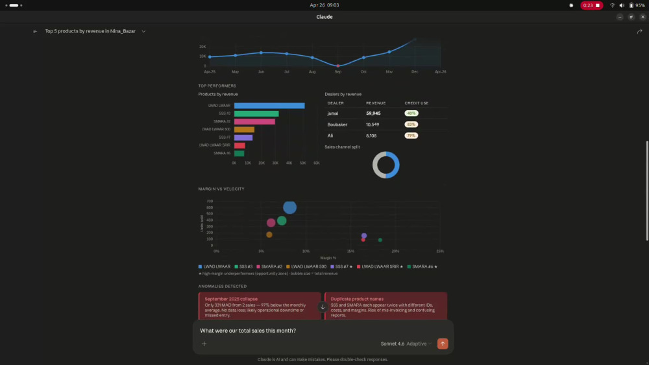Viewport: 649px width, 365px height.
Task: Toggle SMARA #2 legend swatch
Action: pyautogui.click(x=258, y=266)
